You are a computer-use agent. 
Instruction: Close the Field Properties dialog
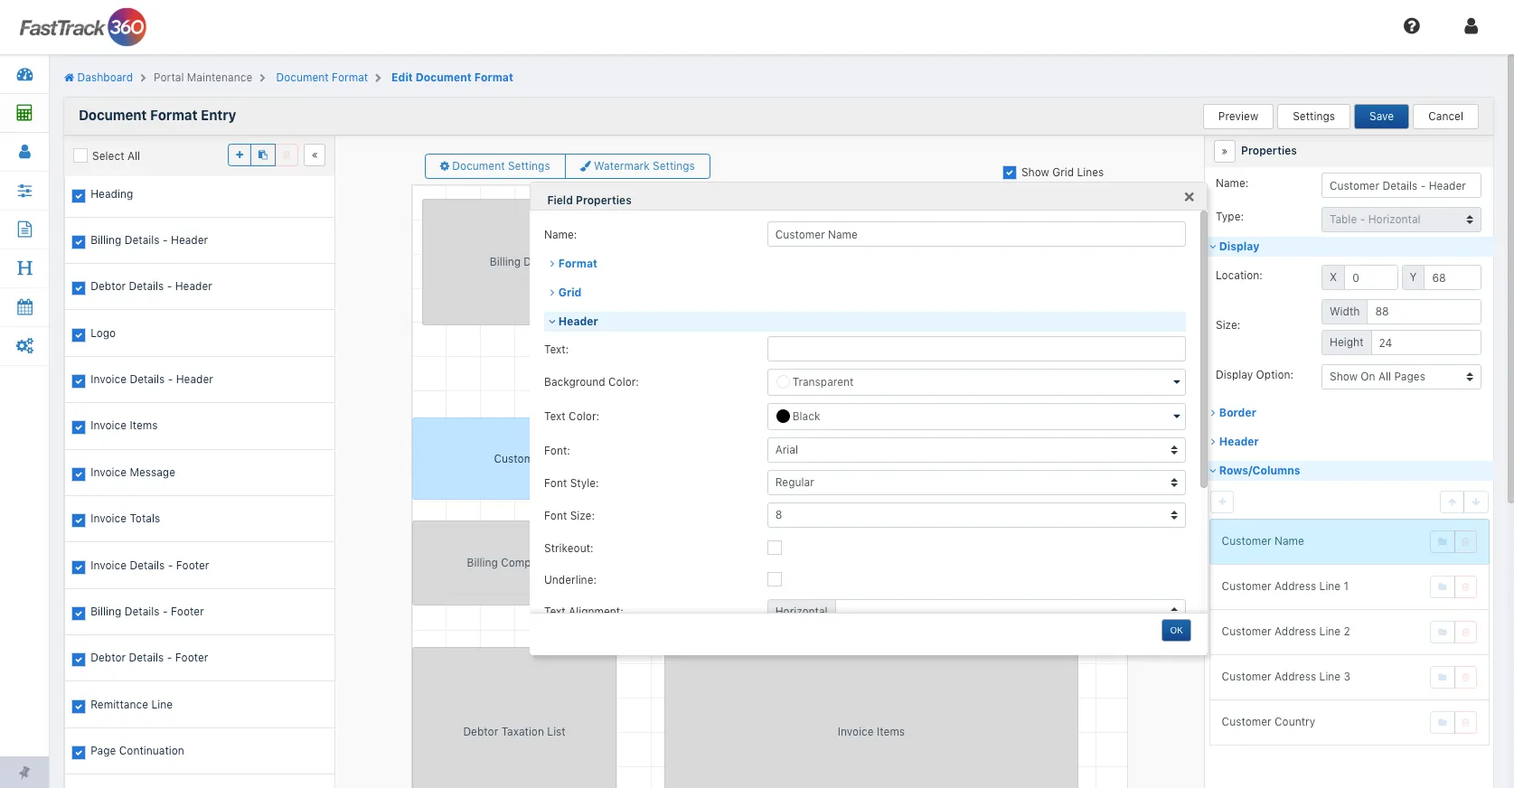(1189, 197)
